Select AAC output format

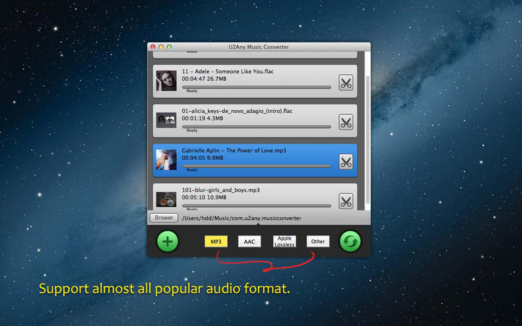coord(249,241)
